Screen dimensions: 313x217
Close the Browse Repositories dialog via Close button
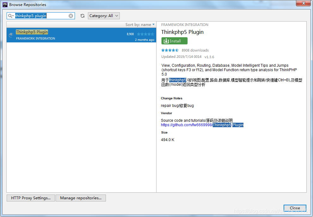(295, 208)
